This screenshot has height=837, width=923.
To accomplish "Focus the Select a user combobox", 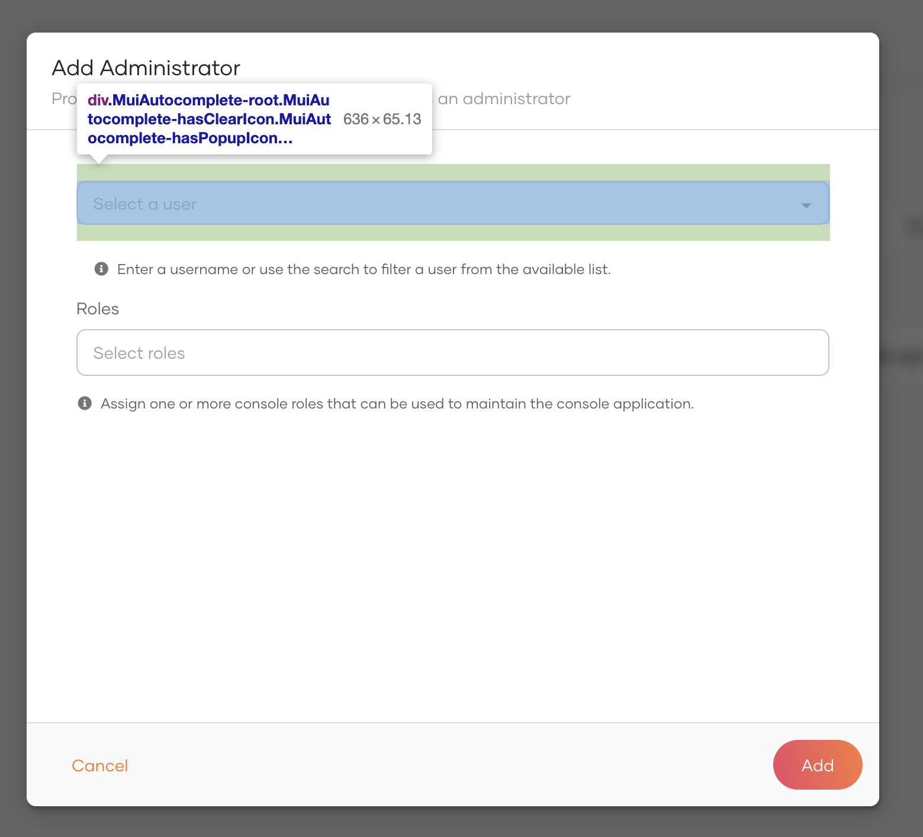I will pyautogui.click(x=355, y=203).
